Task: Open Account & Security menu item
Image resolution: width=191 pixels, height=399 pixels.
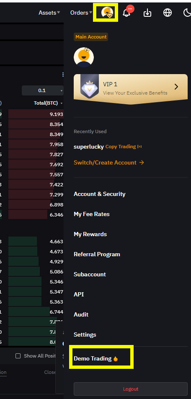Action: click(x=100, y=194)
